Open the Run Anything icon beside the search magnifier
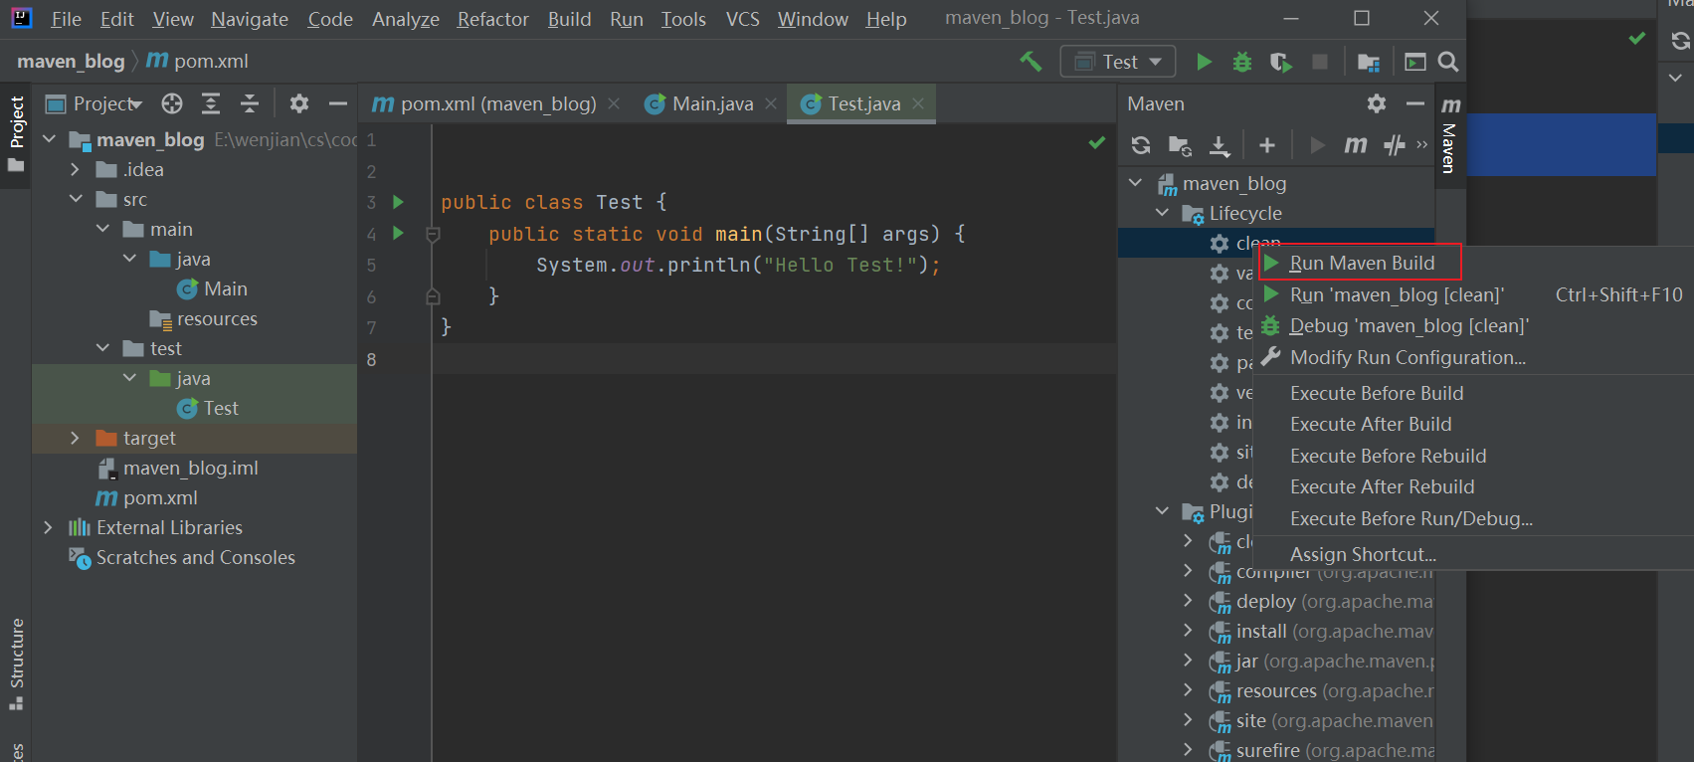Screen dimensions: 1694x762 (1414, 62)
